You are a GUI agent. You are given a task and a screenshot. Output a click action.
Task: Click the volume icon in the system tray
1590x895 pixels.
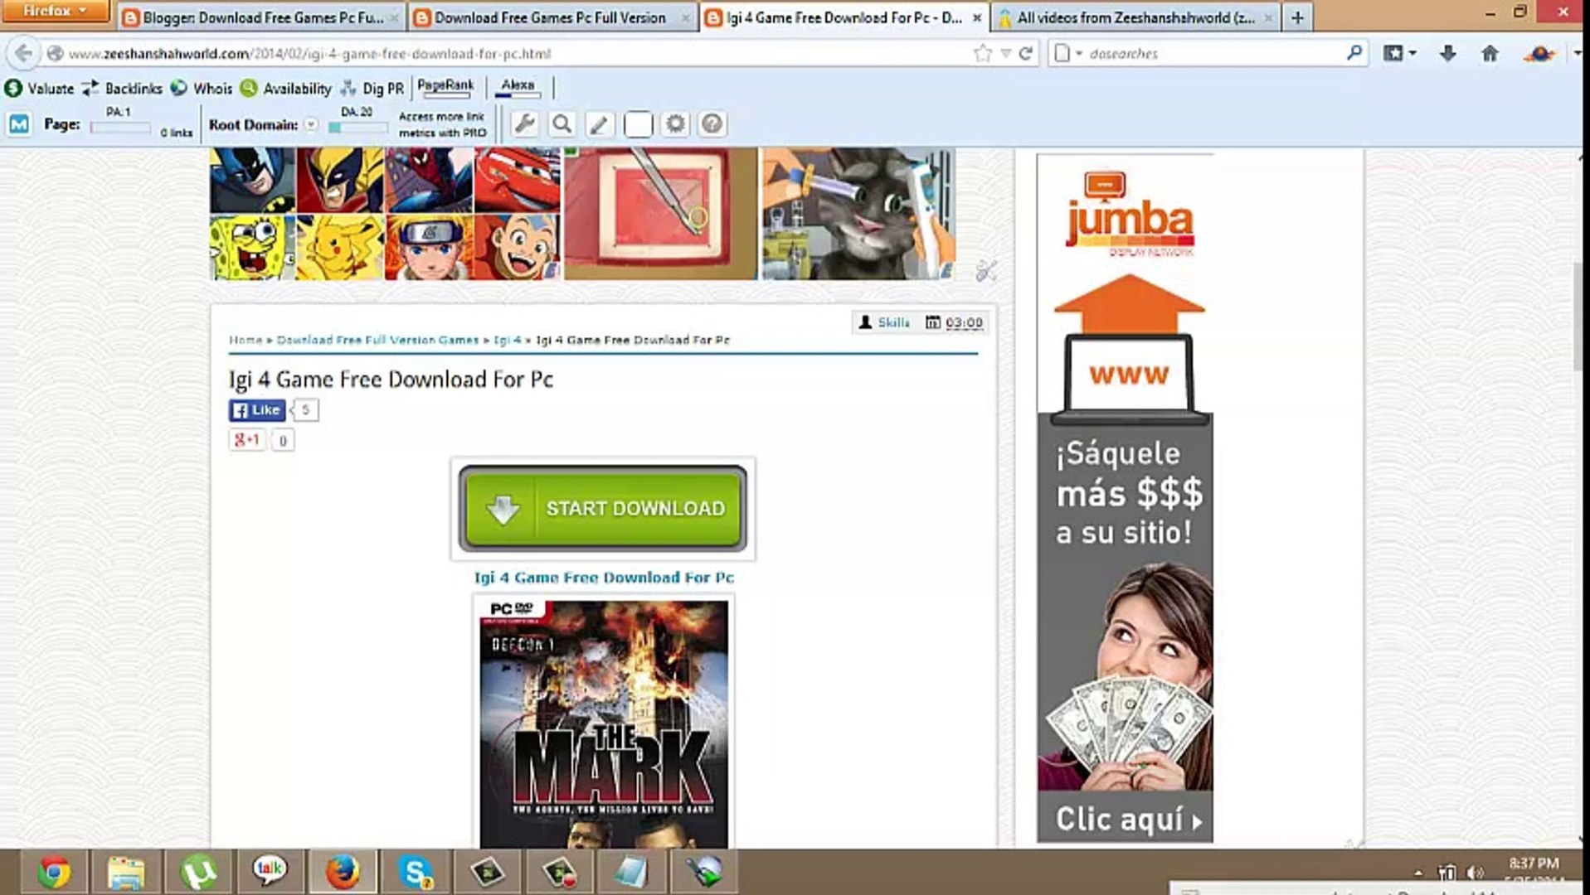pyautogui.click(x=1474, y=873)
